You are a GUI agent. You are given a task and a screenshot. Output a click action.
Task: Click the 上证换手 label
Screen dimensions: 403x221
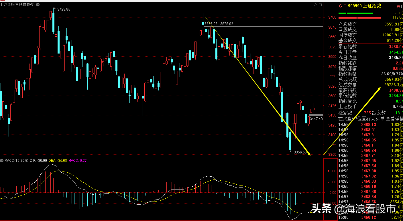(348, 106)
